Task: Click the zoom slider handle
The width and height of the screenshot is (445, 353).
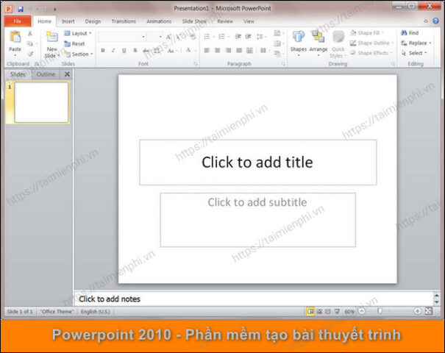Action: pos(380,311)
